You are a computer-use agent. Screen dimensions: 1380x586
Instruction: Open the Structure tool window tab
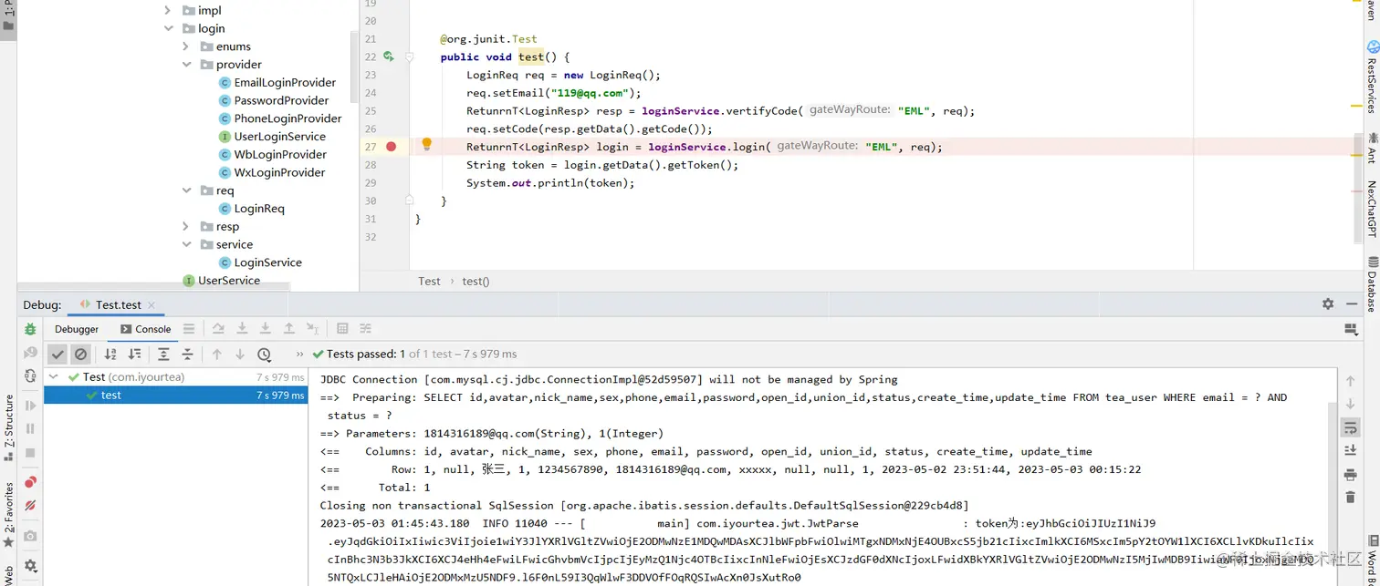(8, 427)
